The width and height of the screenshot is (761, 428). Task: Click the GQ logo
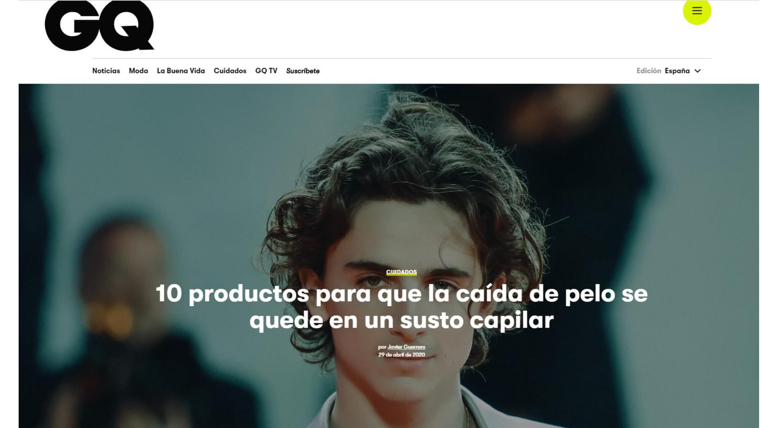click(x=99, y=25)
